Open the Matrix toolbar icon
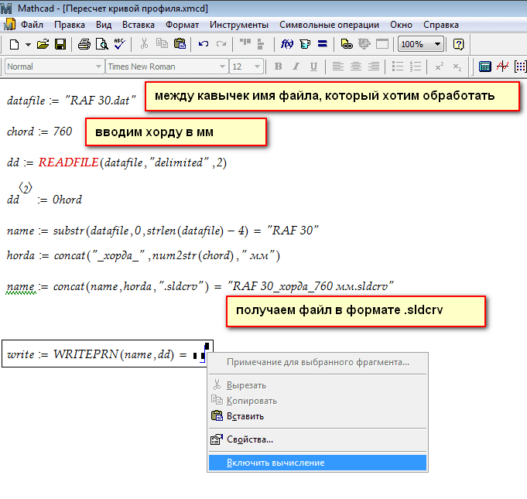The image size is (527, 499). point(520,67)
